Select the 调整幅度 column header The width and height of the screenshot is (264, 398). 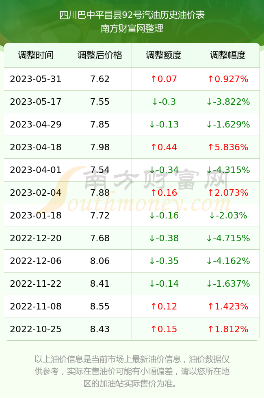click(x=228, y=55)
